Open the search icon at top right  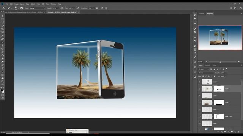(x=231, y=8)
